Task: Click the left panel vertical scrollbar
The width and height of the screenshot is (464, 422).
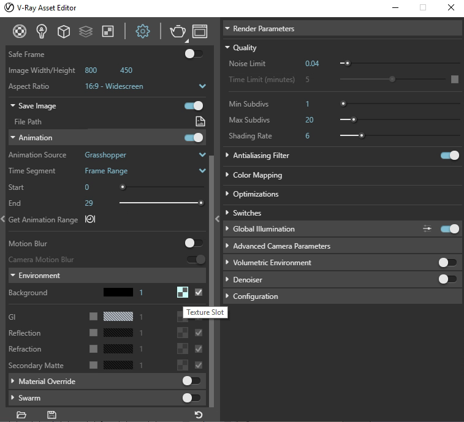Action: pyautogui.click(x=211, y=281)
